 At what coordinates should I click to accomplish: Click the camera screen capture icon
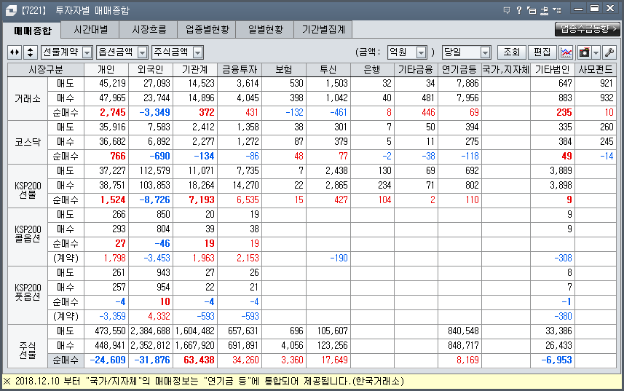[x=584, y=52]
